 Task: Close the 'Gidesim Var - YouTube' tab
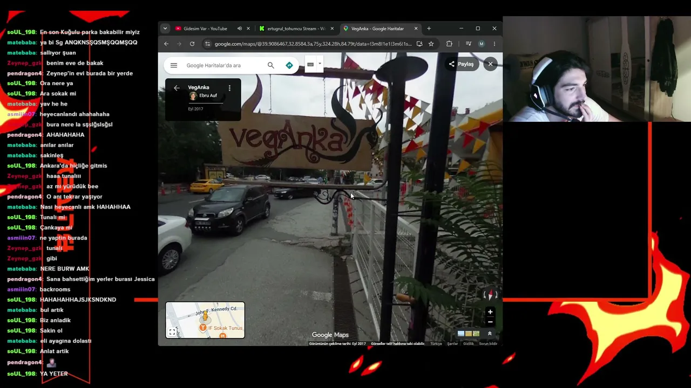point(248,29)
